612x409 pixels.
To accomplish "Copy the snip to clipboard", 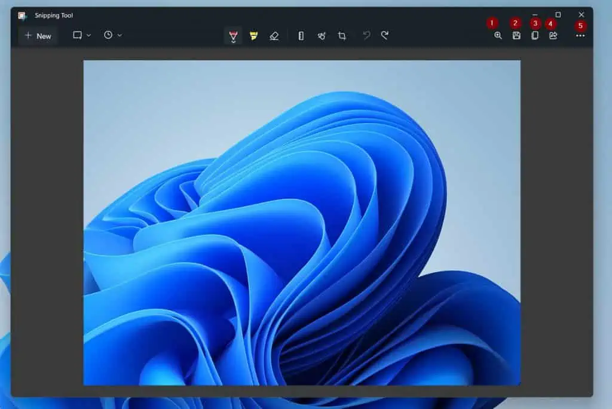I will click(x=535, y=36).
